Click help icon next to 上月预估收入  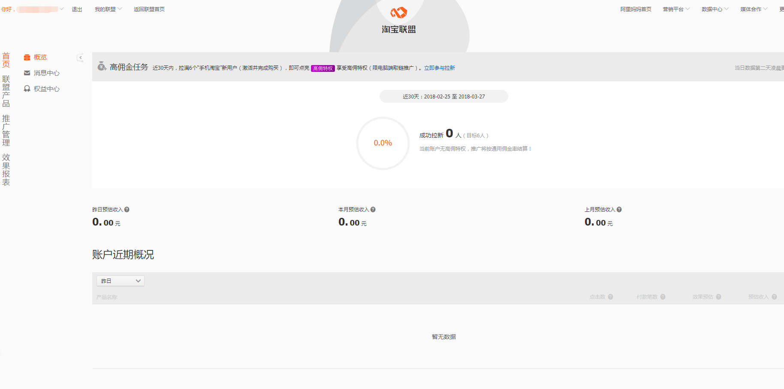(x=619, y=210)
